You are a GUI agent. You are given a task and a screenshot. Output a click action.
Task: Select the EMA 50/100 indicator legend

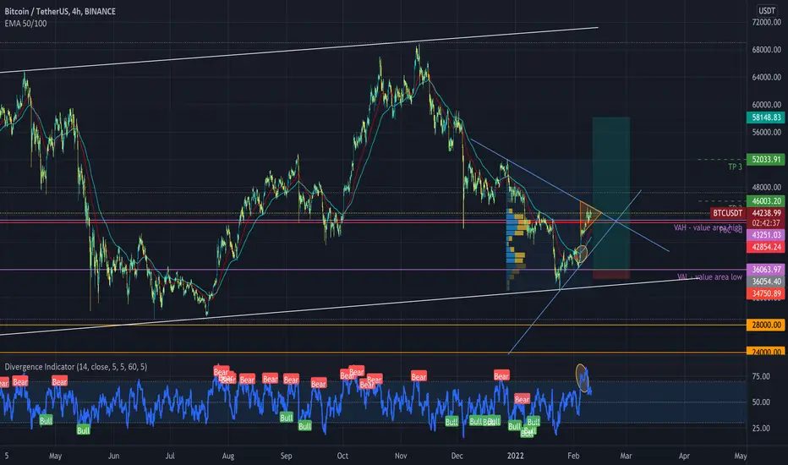tap(25, 23)
